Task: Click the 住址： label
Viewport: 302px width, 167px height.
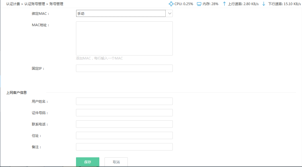Action: [x=36, y=136]
